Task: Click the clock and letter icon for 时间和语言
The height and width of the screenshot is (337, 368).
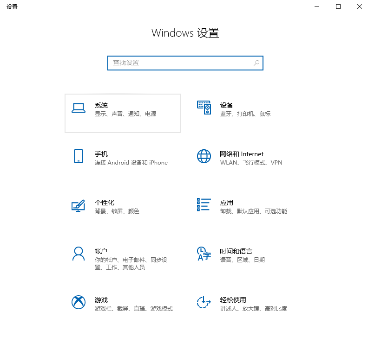Action: [x=204, y=254]
